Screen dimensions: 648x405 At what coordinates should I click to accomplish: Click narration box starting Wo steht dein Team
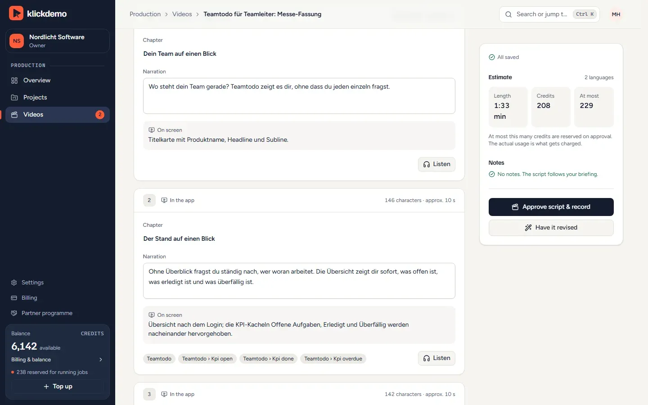pyautogui.click(x=299, y=96)
